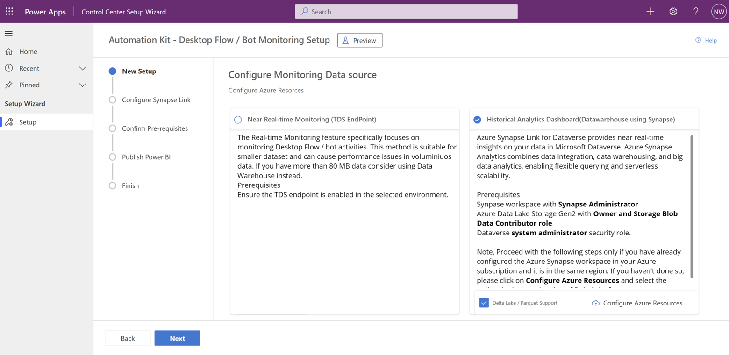Click the Configure Synapse Link step circle

point(112,99)
